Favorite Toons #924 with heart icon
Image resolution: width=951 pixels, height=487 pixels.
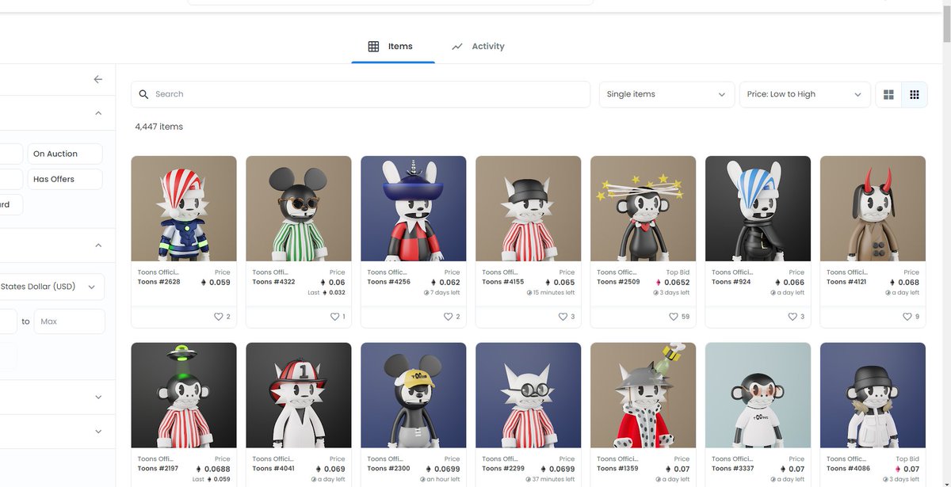792,317
